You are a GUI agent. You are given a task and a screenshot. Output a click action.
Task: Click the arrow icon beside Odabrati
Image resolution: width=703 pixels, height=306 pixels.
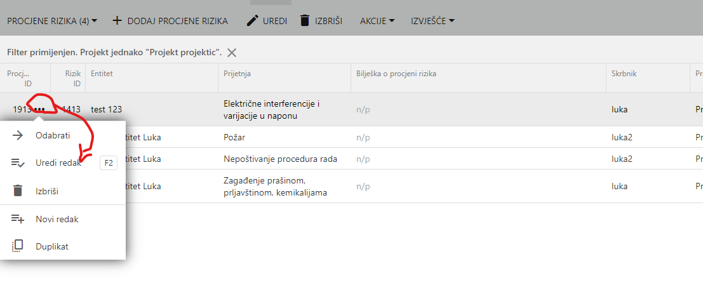pyautogui.click(x=18, y=135)
